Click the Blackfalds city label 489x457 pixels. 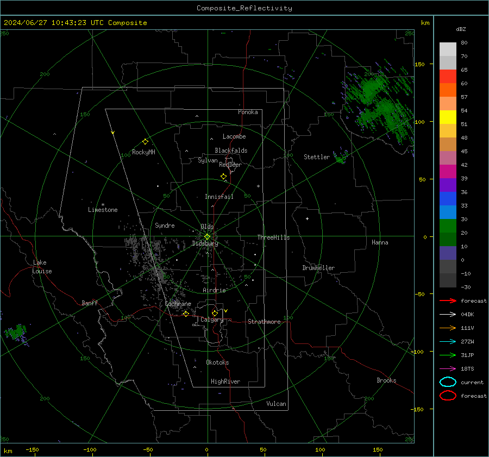point(231,151)
